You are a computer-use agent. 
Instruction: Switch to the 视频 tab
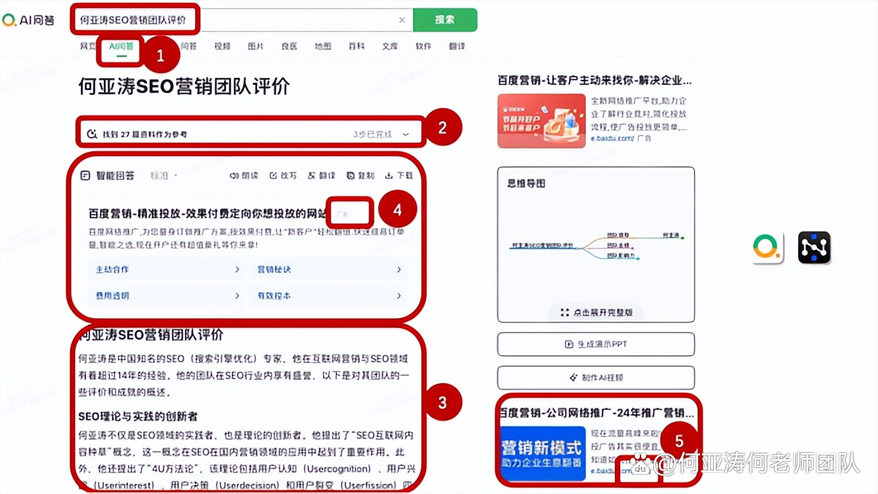point(222,46)
